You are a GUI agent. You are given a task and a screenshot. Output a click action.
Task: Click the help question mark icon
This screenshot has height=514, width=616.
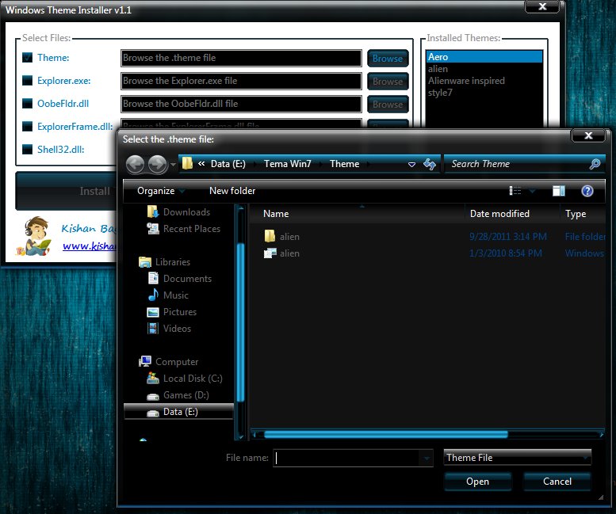587,191
